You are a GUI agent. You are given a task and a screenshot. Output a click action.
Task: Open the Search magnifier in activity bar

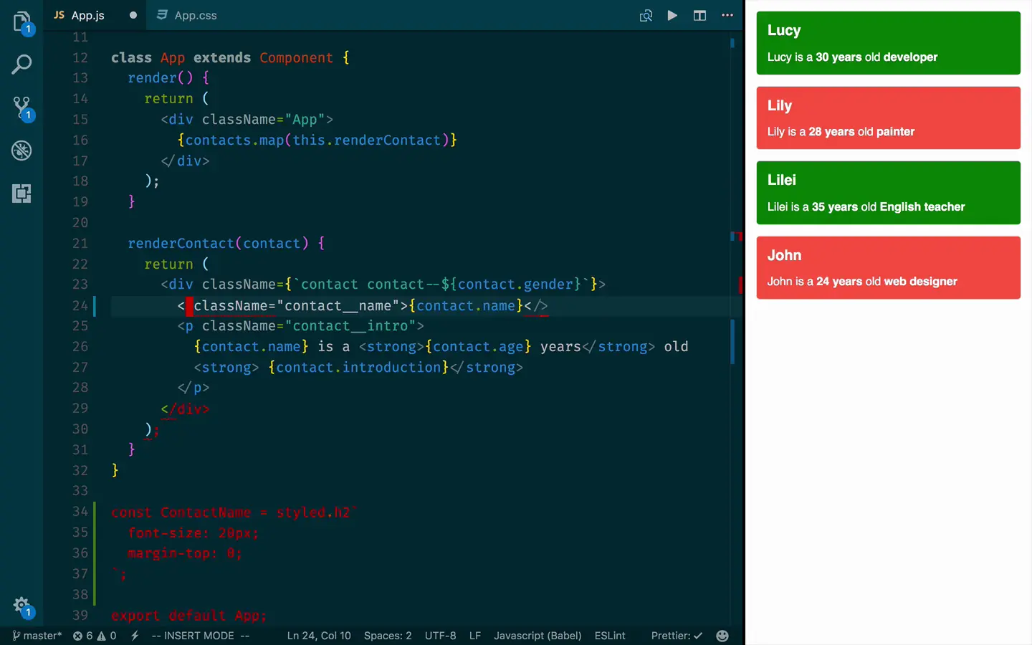click(22, 64)
